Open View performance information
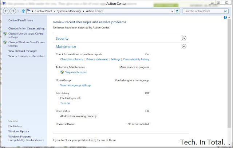The width and height of the screenshot is (233, 148). [27, 56]
